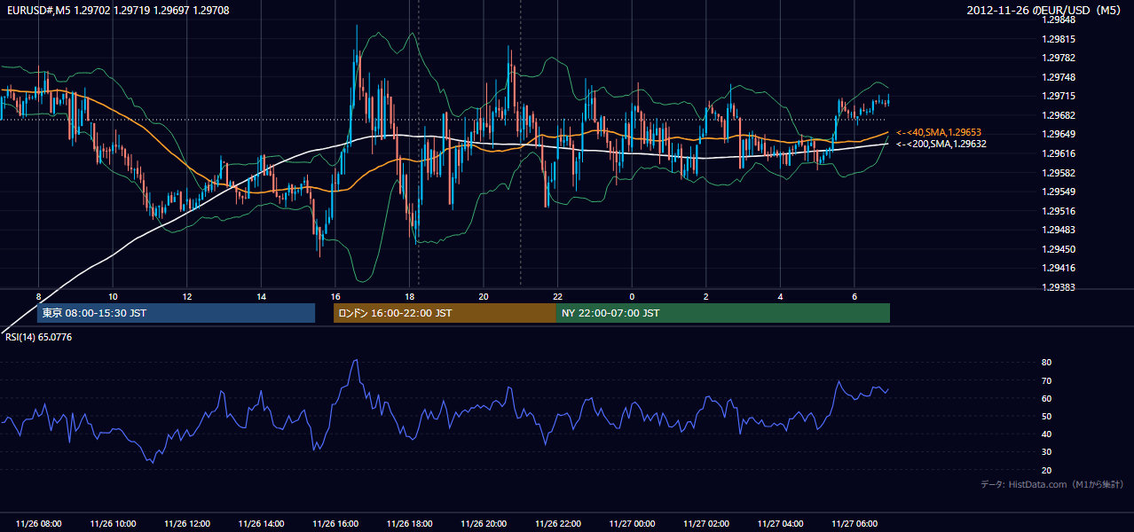This screenshot has width=1134, height=532.
Task: Click hour tick 10 under the price chart
Action: click(x=113, y=296)
